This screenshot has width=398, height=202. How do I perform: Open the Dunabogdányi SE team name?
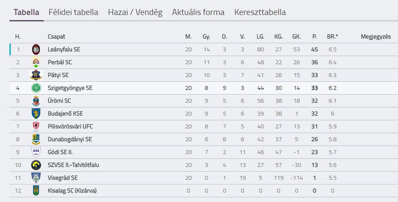(70, 139)
